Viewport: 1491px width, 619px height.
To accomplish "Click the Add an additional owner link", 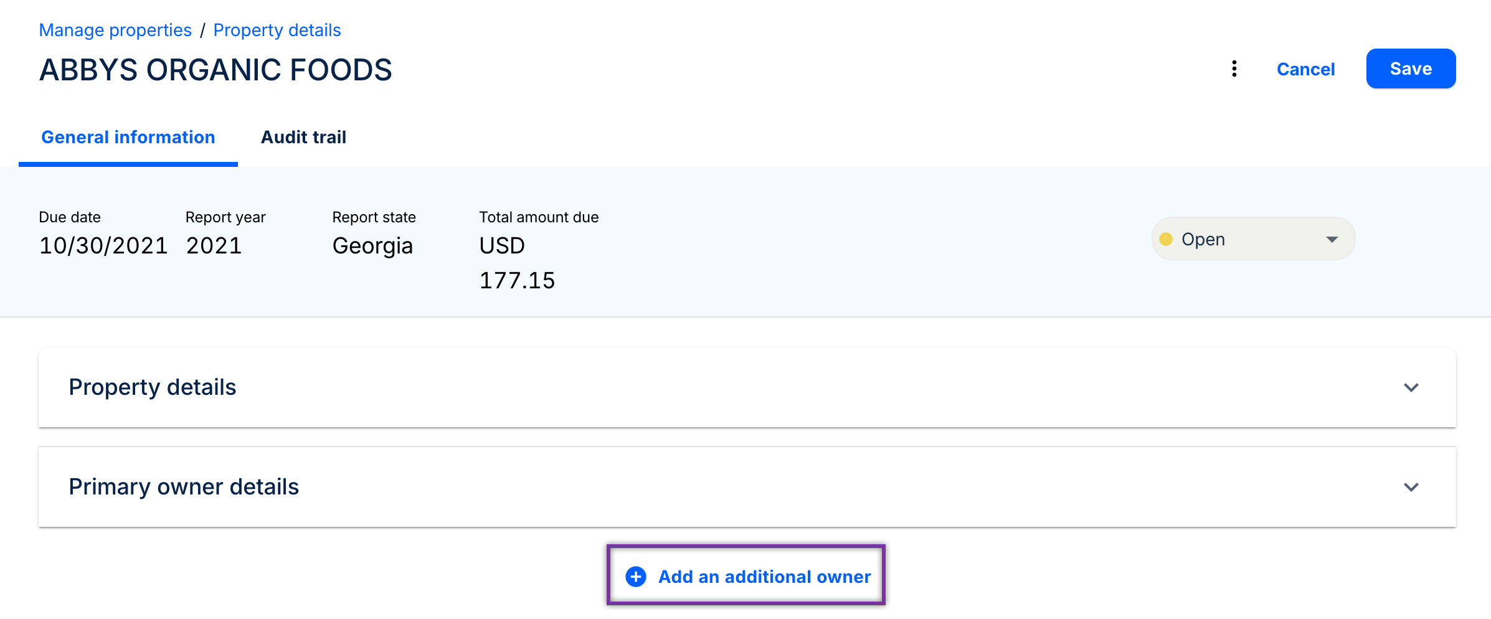I will [764, 577].
